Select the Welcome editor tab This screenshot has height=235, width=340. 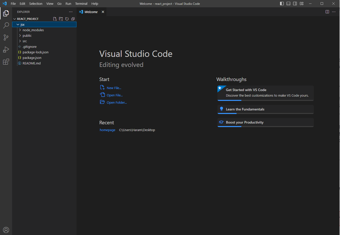pos(91,12)
